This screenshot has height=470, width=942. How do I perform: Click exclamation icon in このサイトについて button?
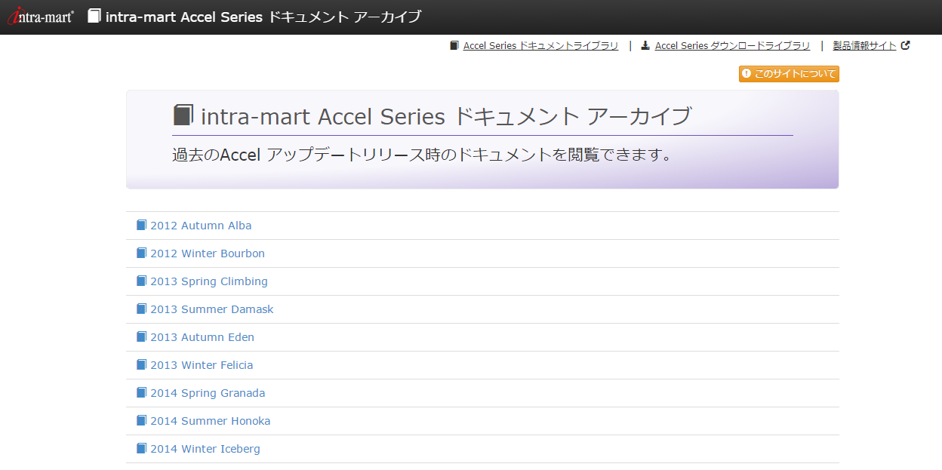point(747,74)
